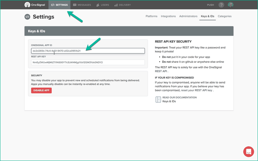Open the help question mark icon
258x161 pixels.
pos(221,5)
